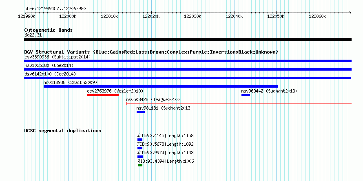Screen dimensions: 363x181
Task: Select the blue bar under %ID:90.9974
Action: (140, 157)
